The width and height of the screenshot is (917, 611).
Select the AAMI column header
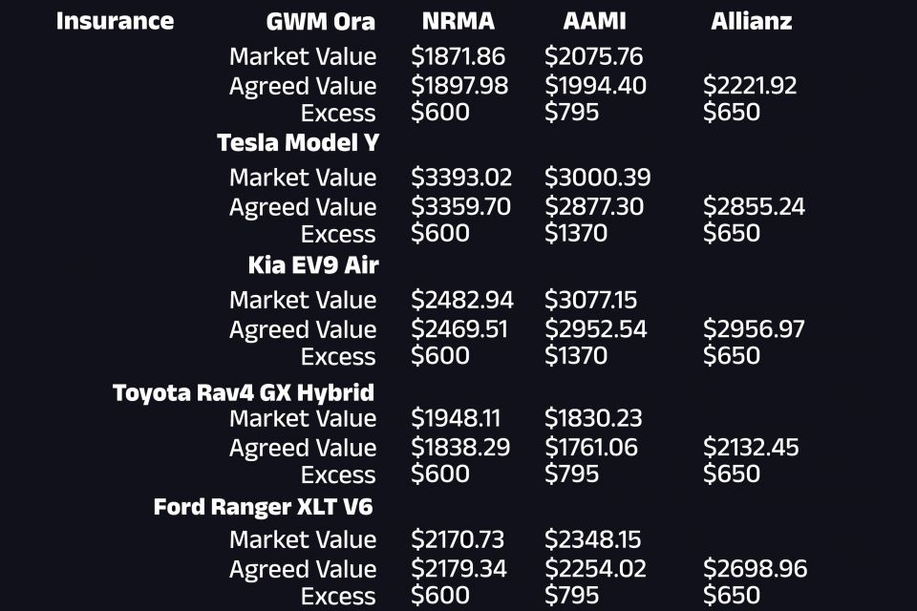coord(595,21)
